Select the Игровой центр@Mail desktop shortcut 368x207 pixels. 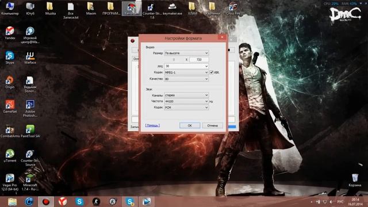click(x=30, y=34)
